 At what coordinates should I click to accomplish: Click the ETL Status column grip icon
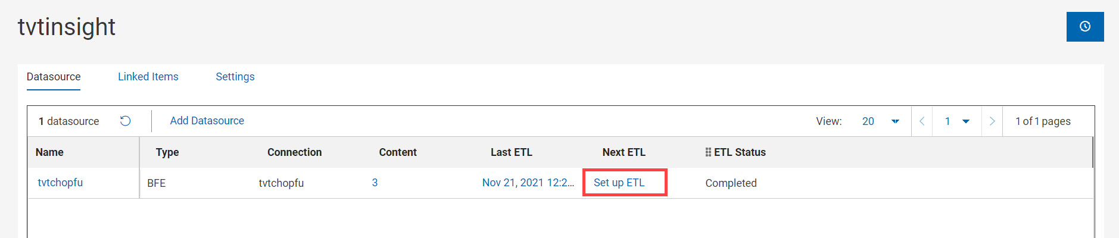point(708,152)
